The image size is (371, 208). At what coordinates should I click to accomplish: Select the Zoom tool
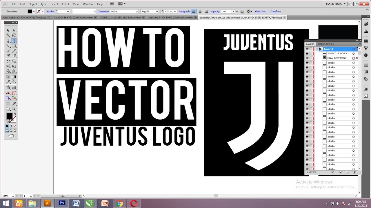[x=14, y=109]
